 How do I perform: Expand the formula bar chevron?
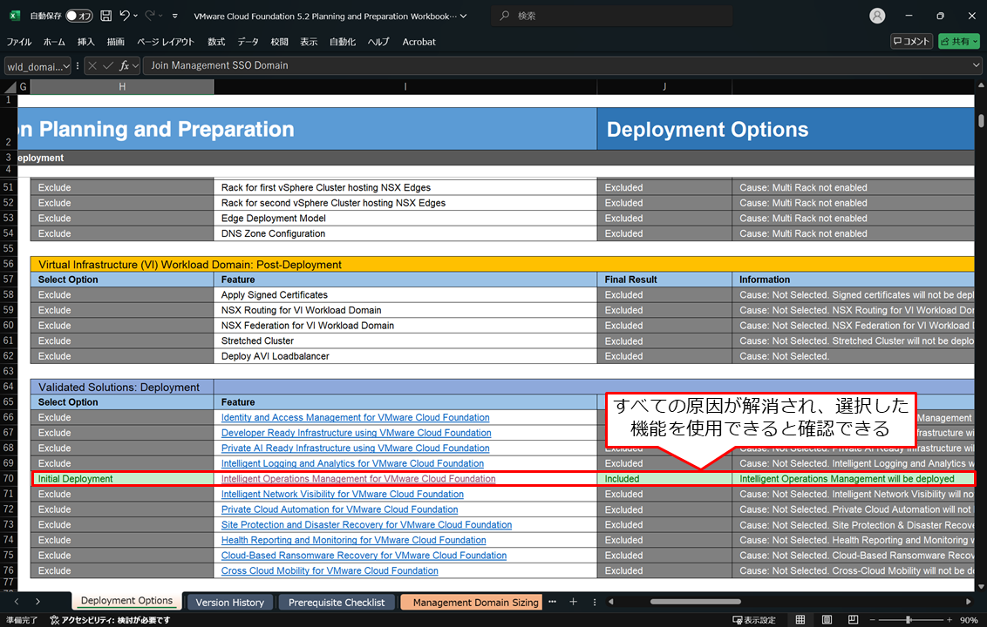point(977,65)
